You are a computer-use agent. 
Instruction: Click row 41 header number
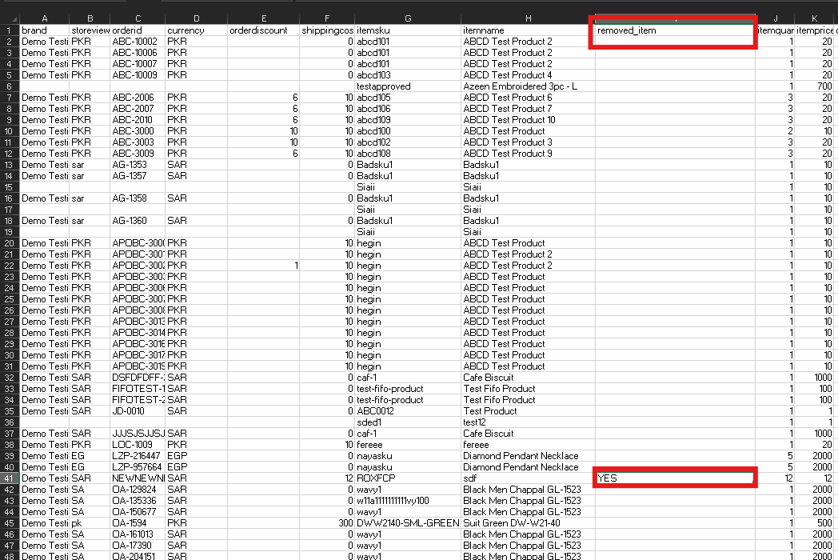9,478
